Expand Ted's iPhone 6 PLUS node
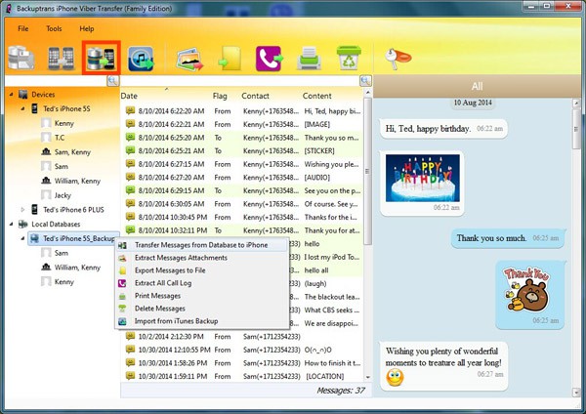Image resolution: width=586 pixels, height=414 pixels. 22,210
